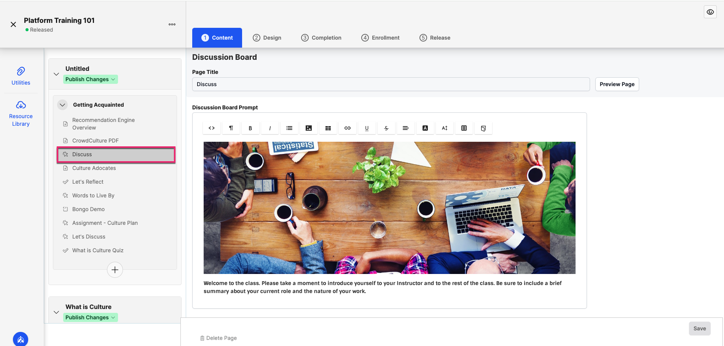Select the Utilities panel icon
This screenshot has width=724, height=346.
pos(21,75)
